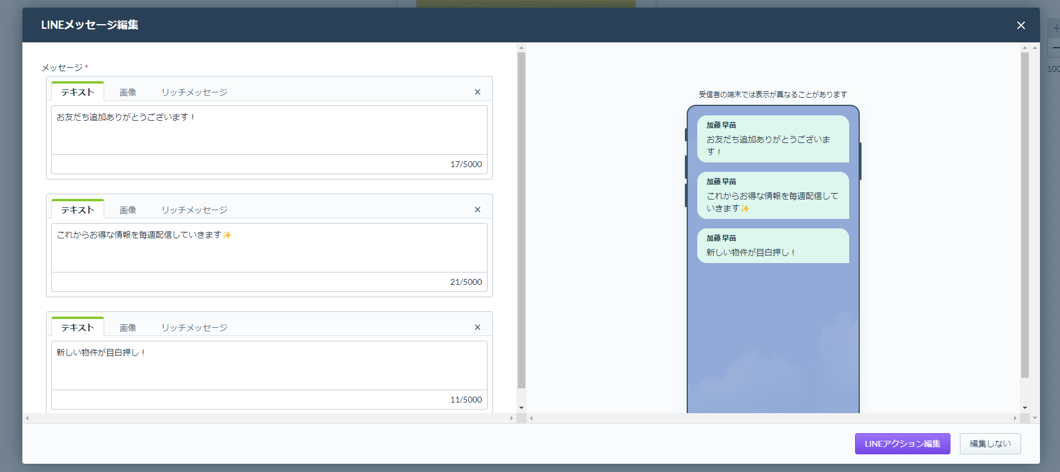Click text field containing これからお得な情報を毎週配信していきます
Image resolution: width=1060 pixels, height=472 pixels.
pyautogui.click(x=269, y=248)
